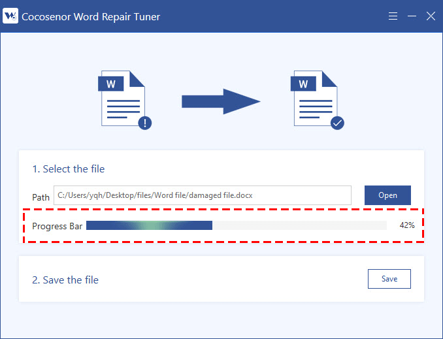This screenshot has height=339, width=443.
Task: Click the '2. Save the file' heading
Action: click(65, 280)
